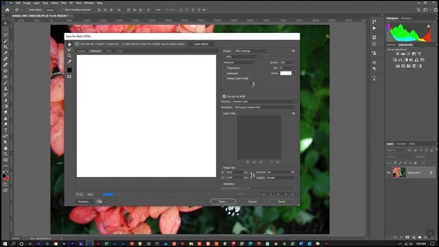439x247 pixels.
Task: Switch to the Navigator tab
Action: 406,19
